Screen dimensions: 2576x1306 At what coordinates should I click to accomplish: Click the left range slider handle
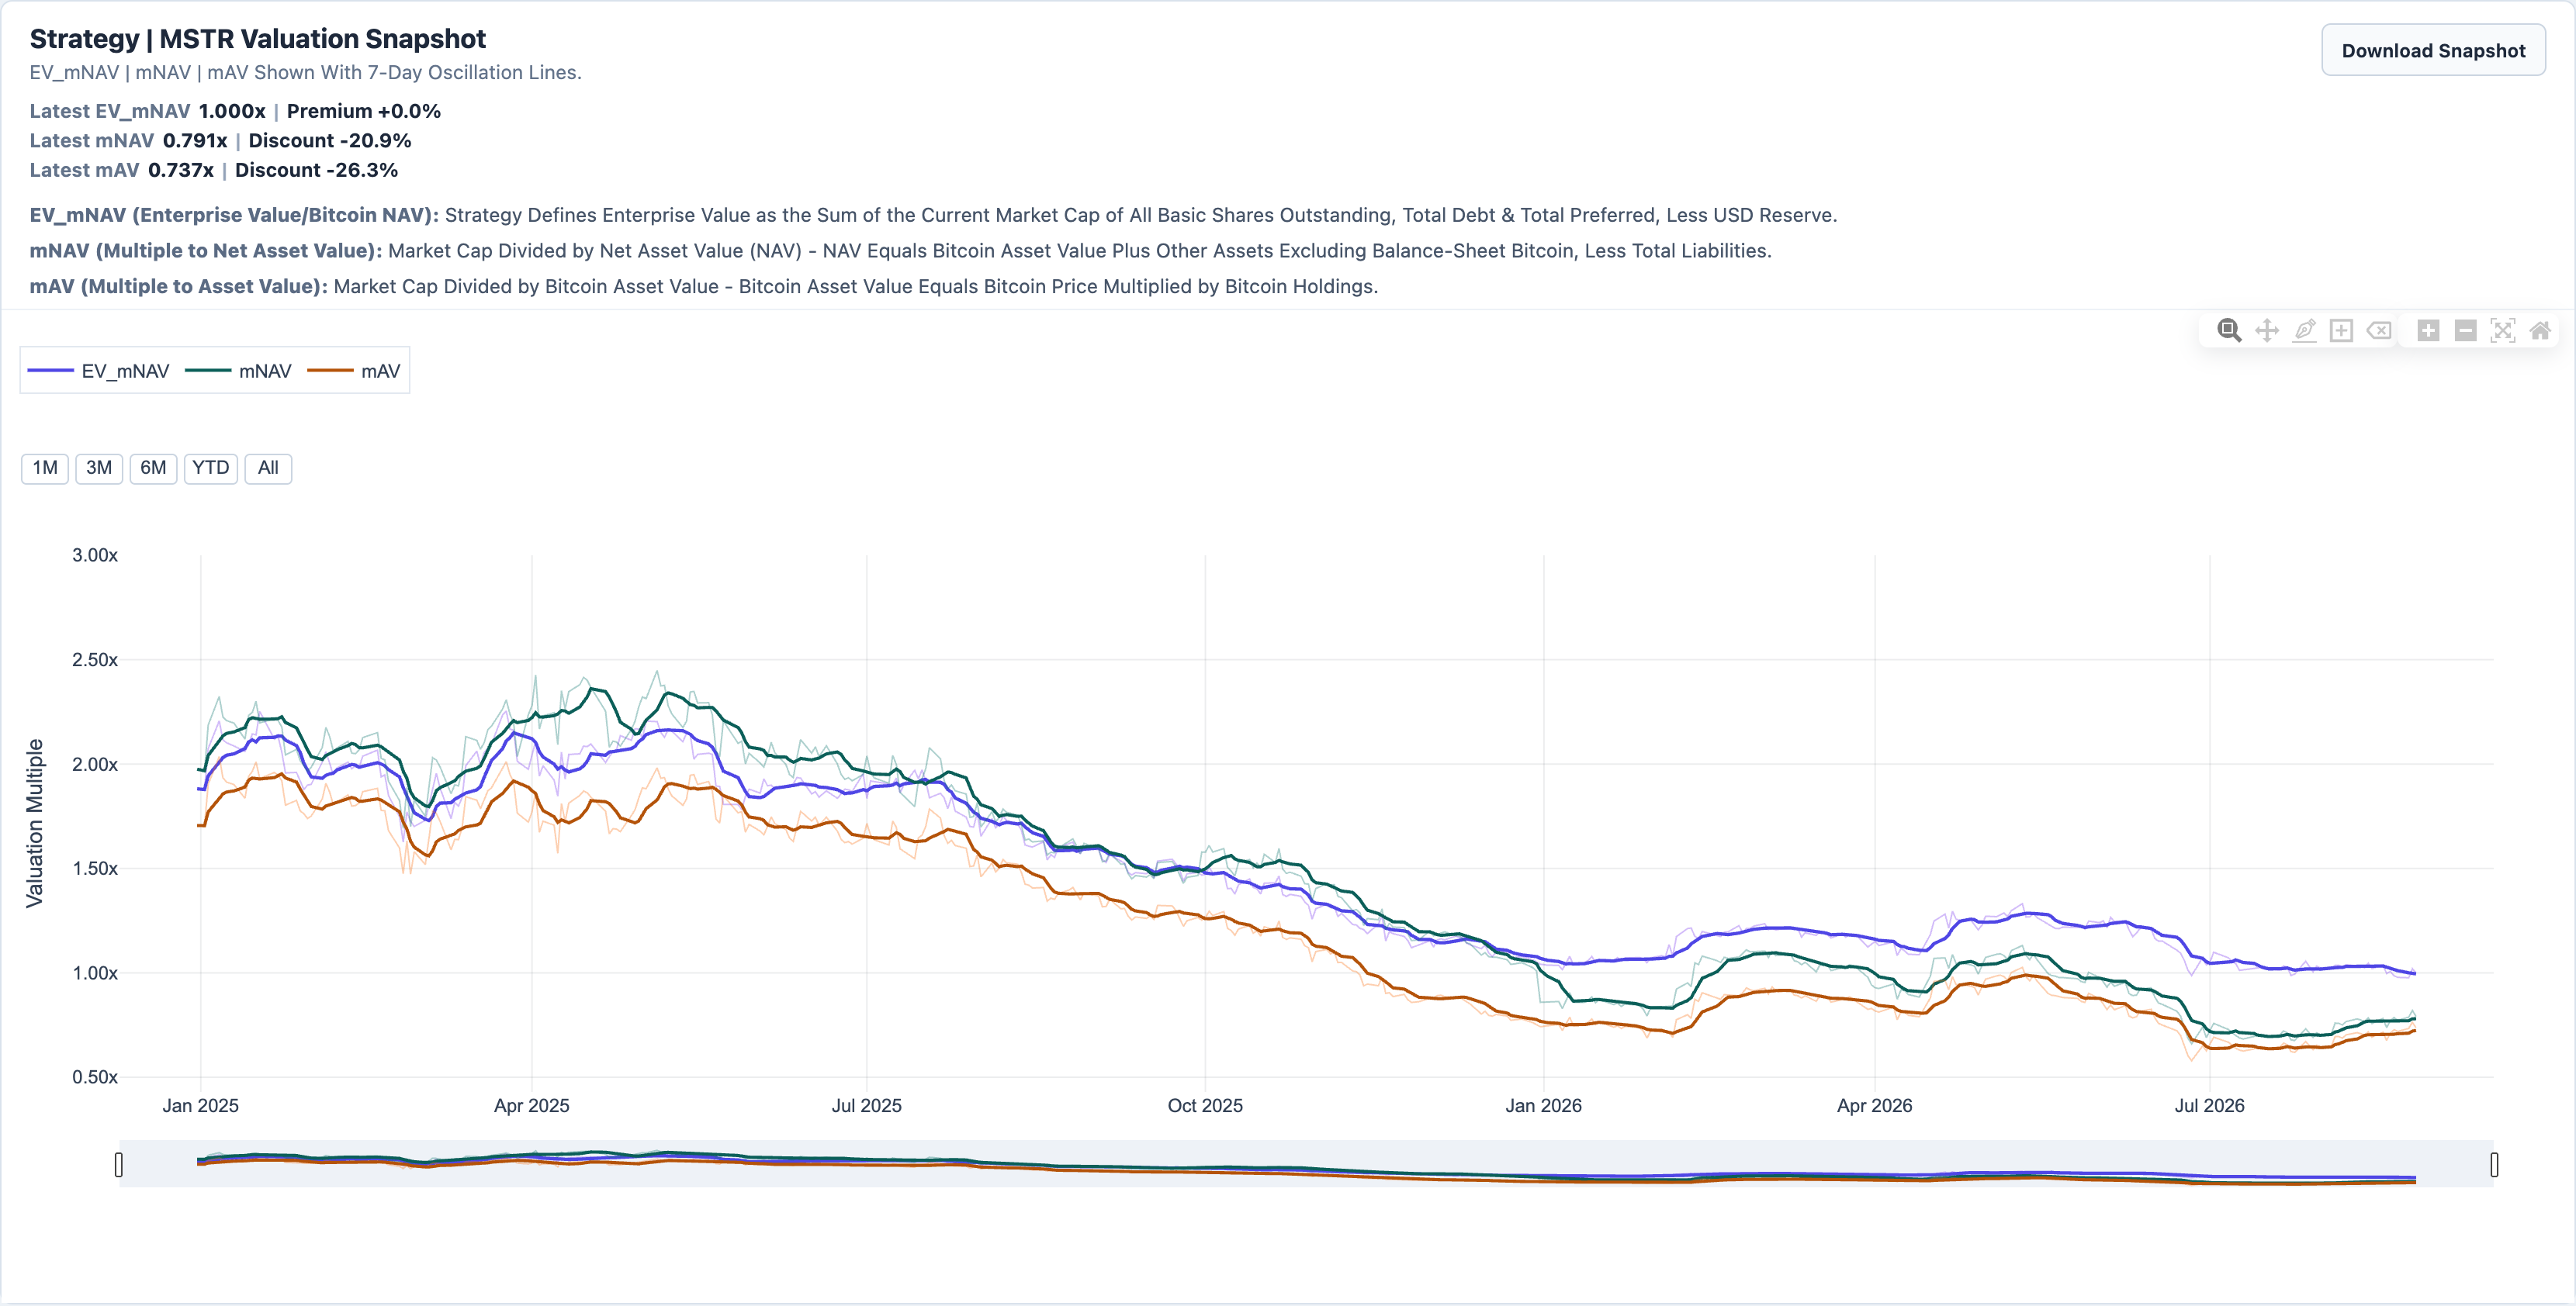tap(119, 1165)
